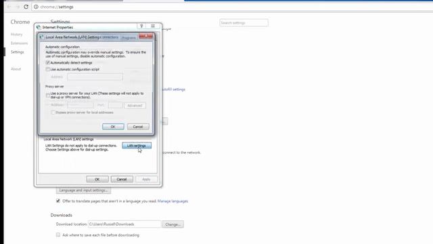
Task: Open History in Chrome sidebar
Action: (16, 35)
